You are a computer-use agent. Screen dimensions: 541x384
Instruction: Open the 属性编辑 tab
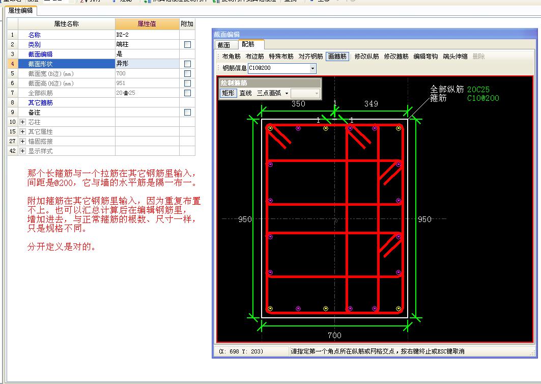[x=21, y=11]
